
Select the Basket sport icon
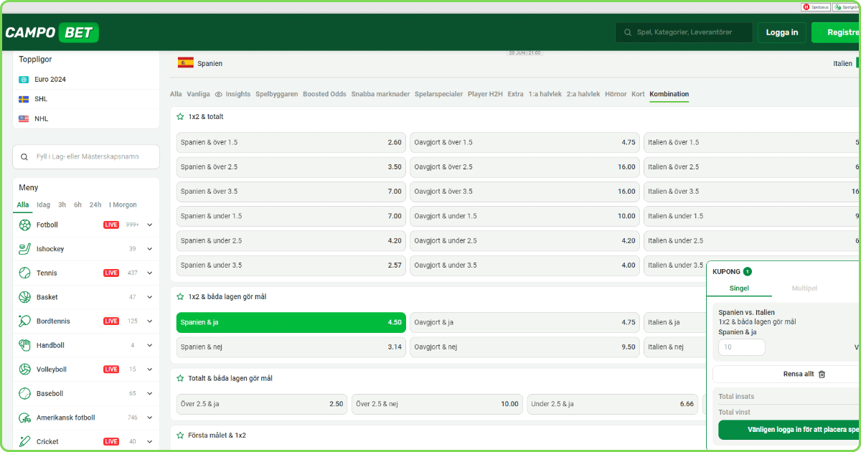tap(25, 297)
